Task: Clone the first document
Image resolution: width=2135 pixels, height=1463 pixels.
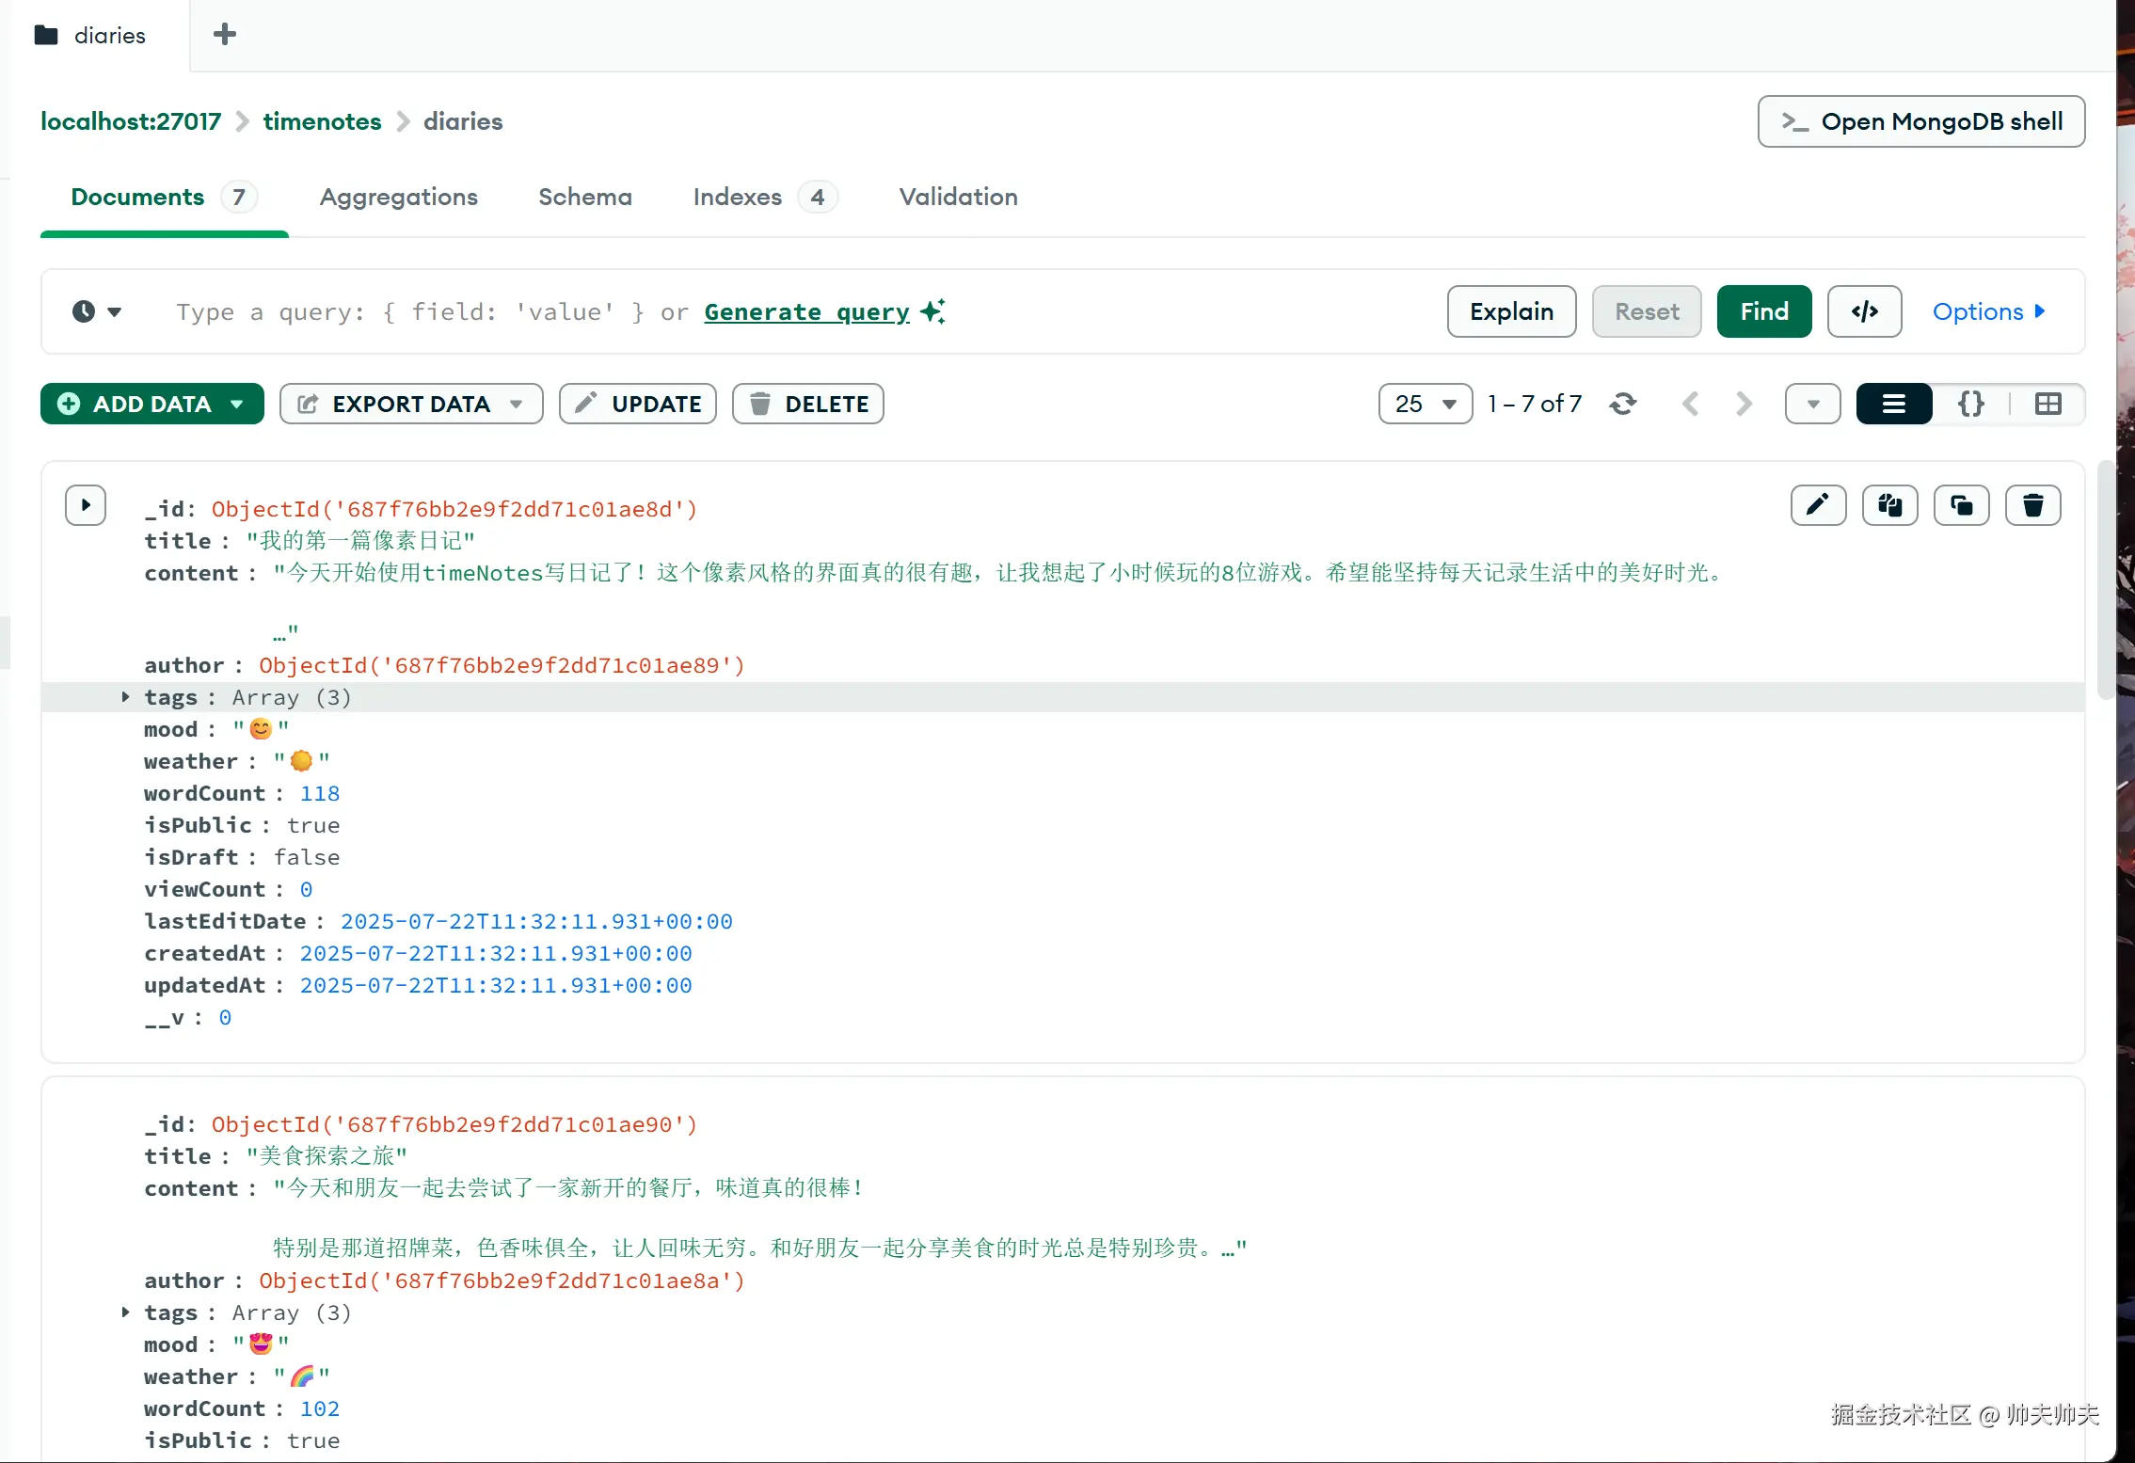Action: point(1961,505)
